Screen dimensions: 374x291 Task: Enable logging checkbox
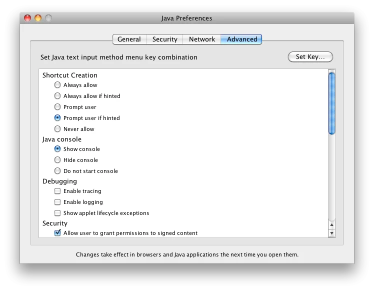[57, 202]
